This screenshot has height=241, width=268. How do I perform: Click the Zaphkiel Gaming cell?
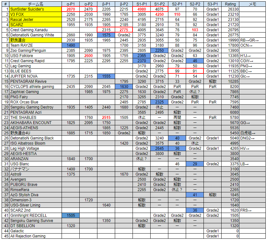(35, 92)
